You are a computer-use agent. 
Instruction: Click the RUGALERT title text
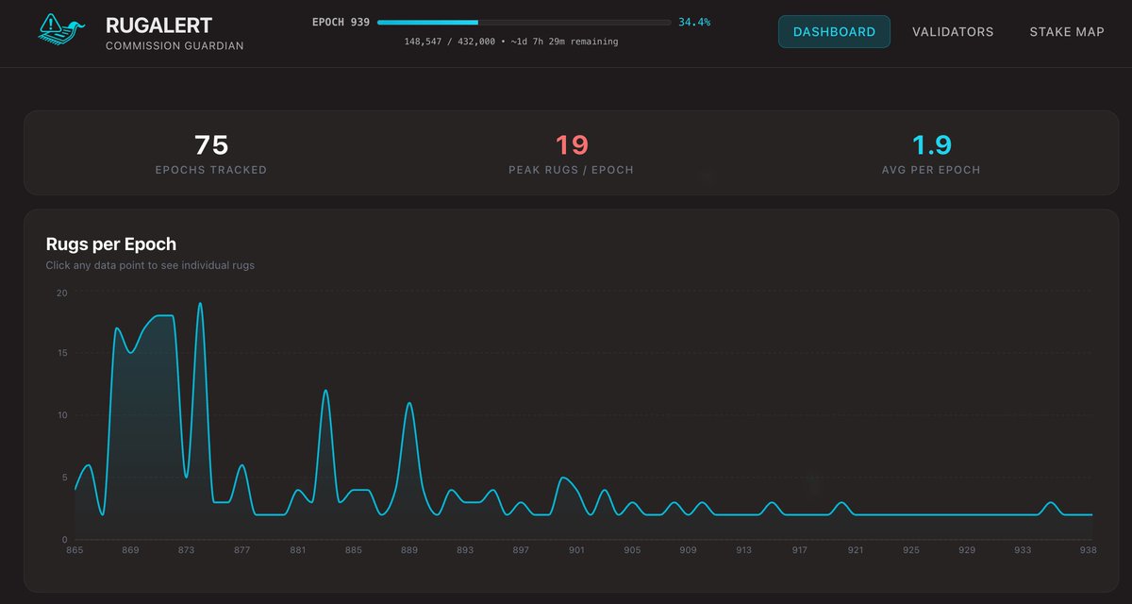click(x=159, y=25)
